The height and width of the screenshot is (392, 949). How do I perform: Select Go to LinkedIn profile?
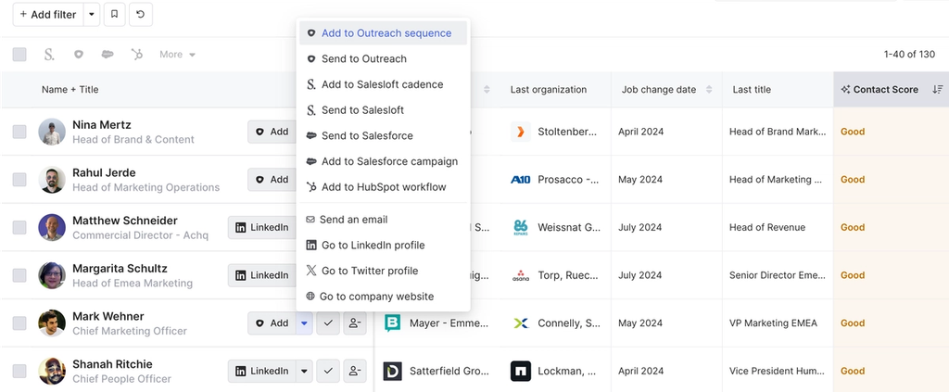click(x=383, y=245)
